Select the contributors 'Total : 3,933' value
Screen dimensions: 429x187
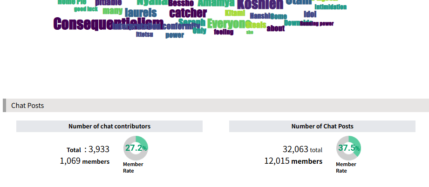pos(88,149)
